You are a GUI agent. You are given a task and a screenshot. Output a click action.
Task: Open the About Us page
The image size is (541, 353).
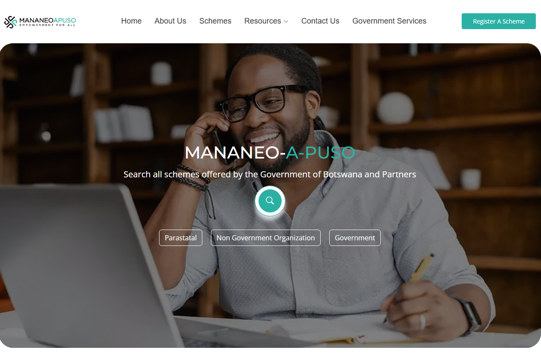tap(170, 21)
